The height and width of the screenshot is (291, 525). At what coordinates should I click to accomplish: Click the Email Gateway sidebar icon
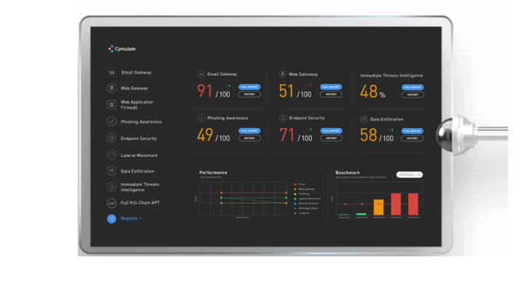[x=112, y=73]
